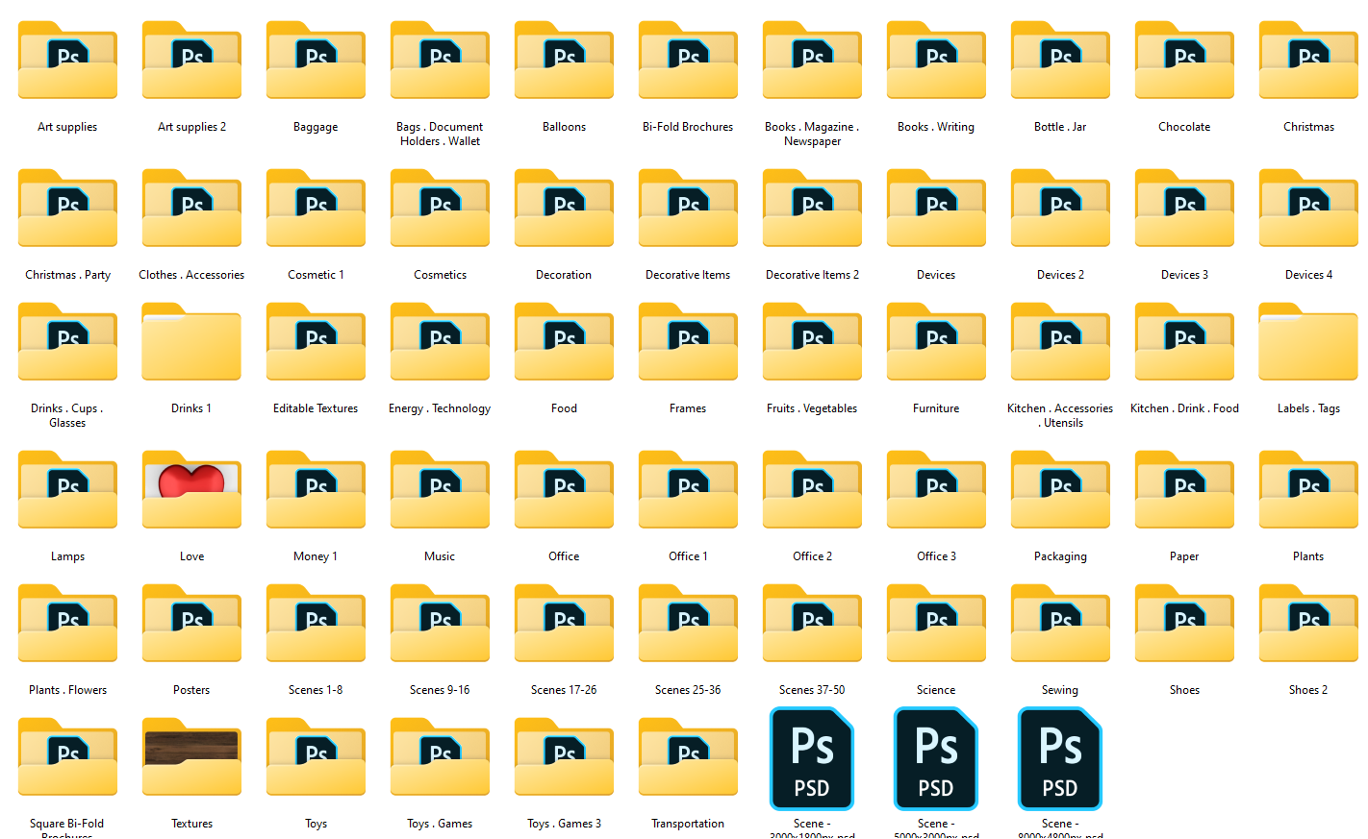
Task: Click the Editable Textures folder
Action: click(316, 342)
